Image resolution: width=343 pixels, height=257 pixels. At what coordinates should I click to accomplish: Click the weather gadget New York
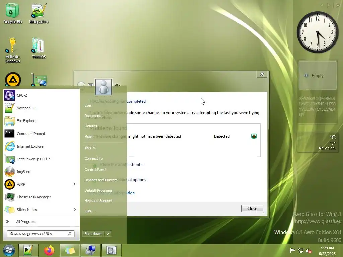click(318, 142)
